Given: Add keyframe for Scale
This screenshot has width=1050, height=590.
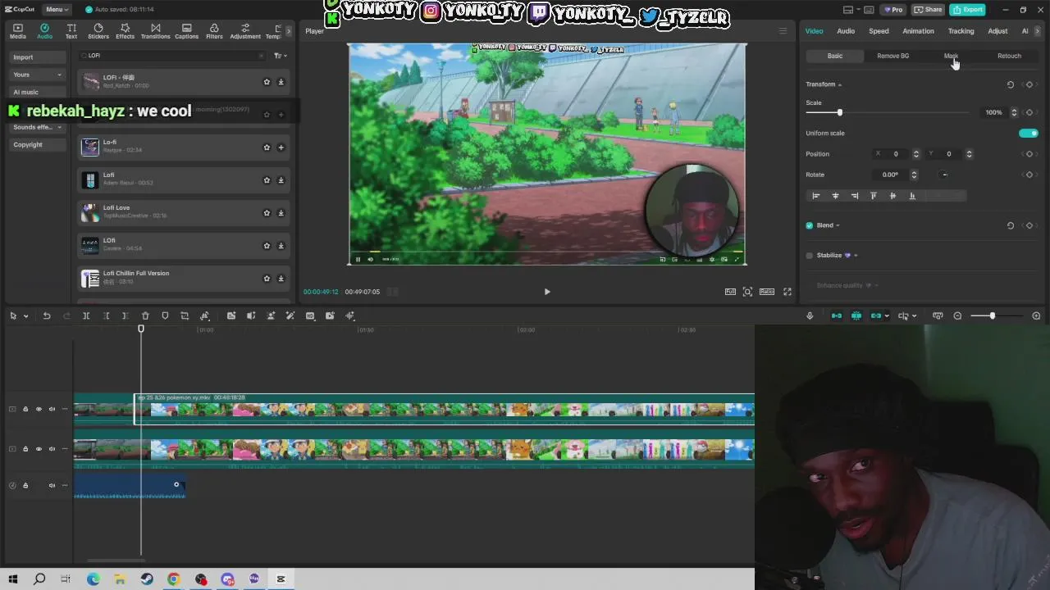Looking at the screenshot, I should coord(1029,112).
